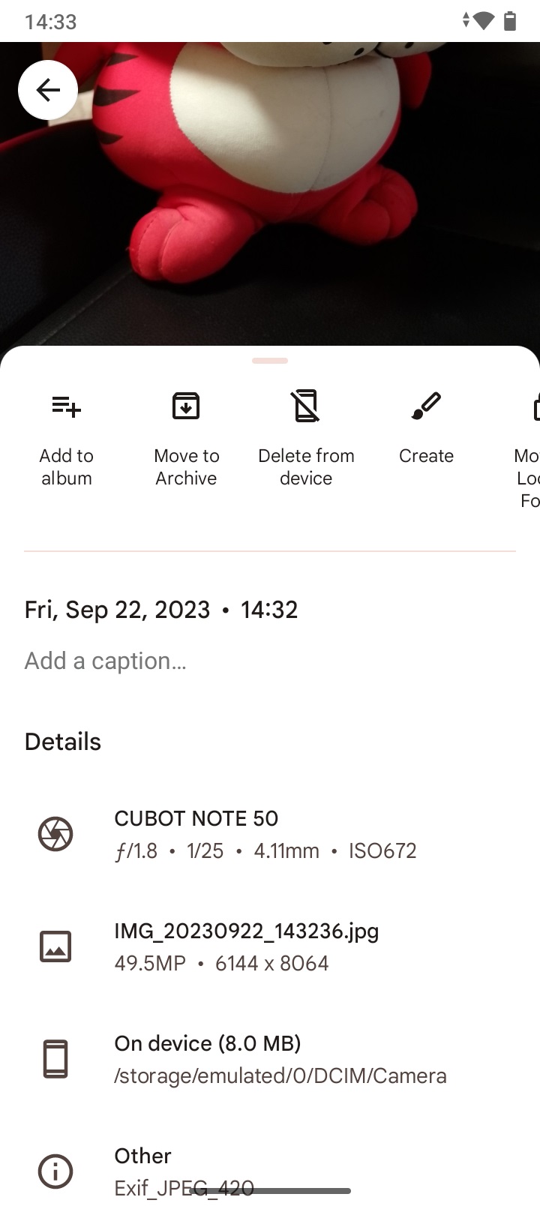
Task: Tap the image file icon
Action: [55, 946]
